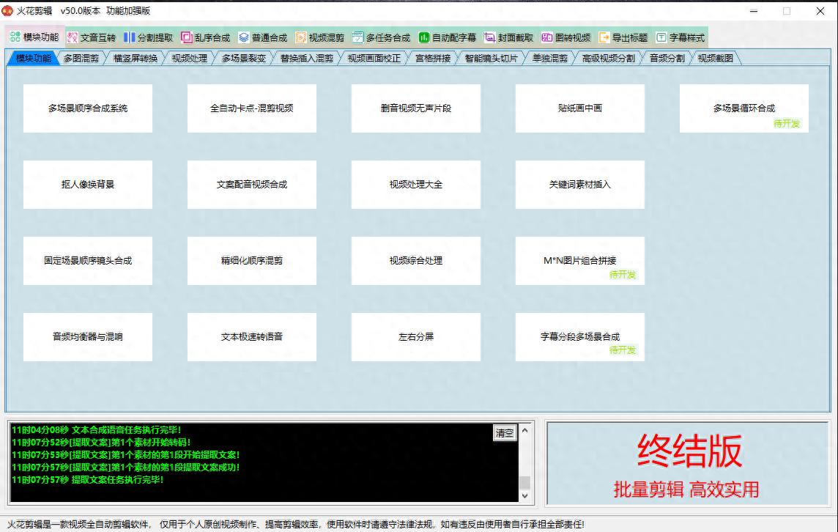Click the 文本极速转语音 button
The image size is (838, 532).
pyautogui.click(x=252, y=337)
